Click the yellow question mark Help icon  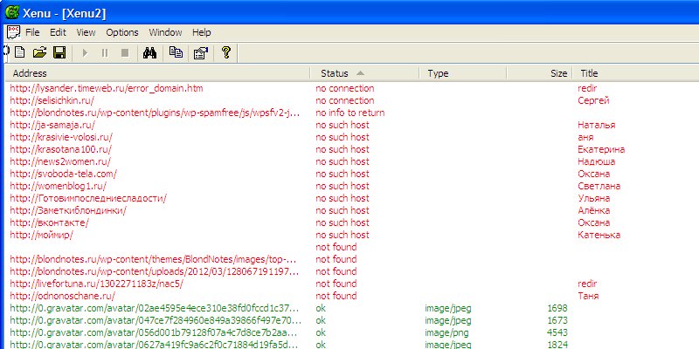click(x=226, y=52)
